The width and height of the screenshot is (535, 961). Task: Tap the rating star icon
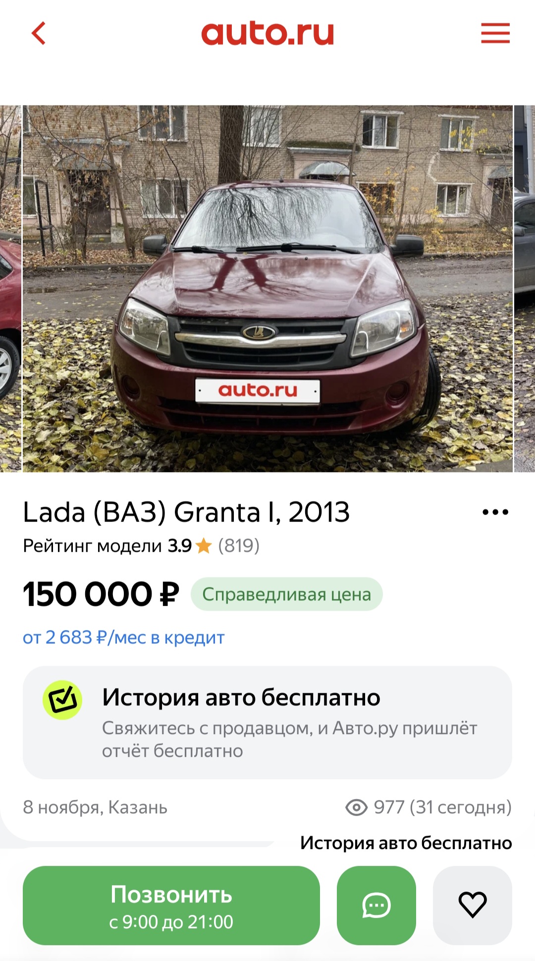tap(204, 546)
